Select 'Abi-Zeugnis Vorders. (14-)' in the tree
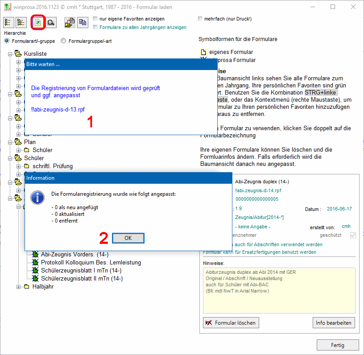 70,254
